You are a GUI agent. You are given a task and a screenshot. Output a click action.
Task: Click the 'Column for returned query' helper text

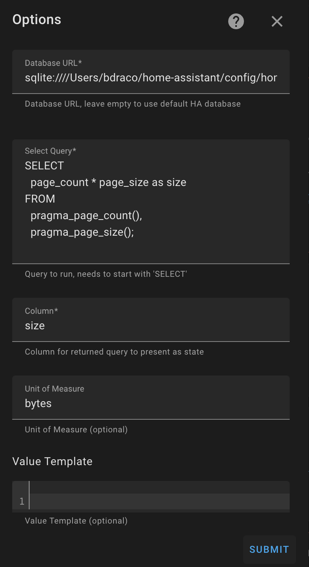pos(114,352)
